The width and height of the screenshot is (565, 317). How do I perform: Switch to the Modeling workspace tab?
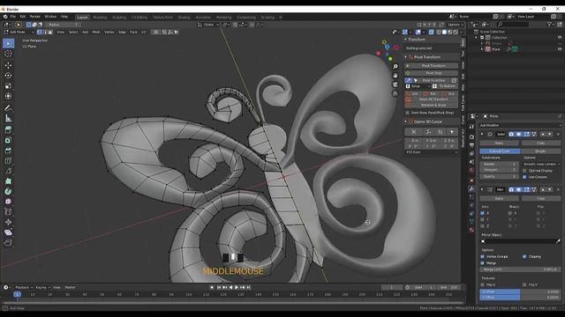point(100,18)
